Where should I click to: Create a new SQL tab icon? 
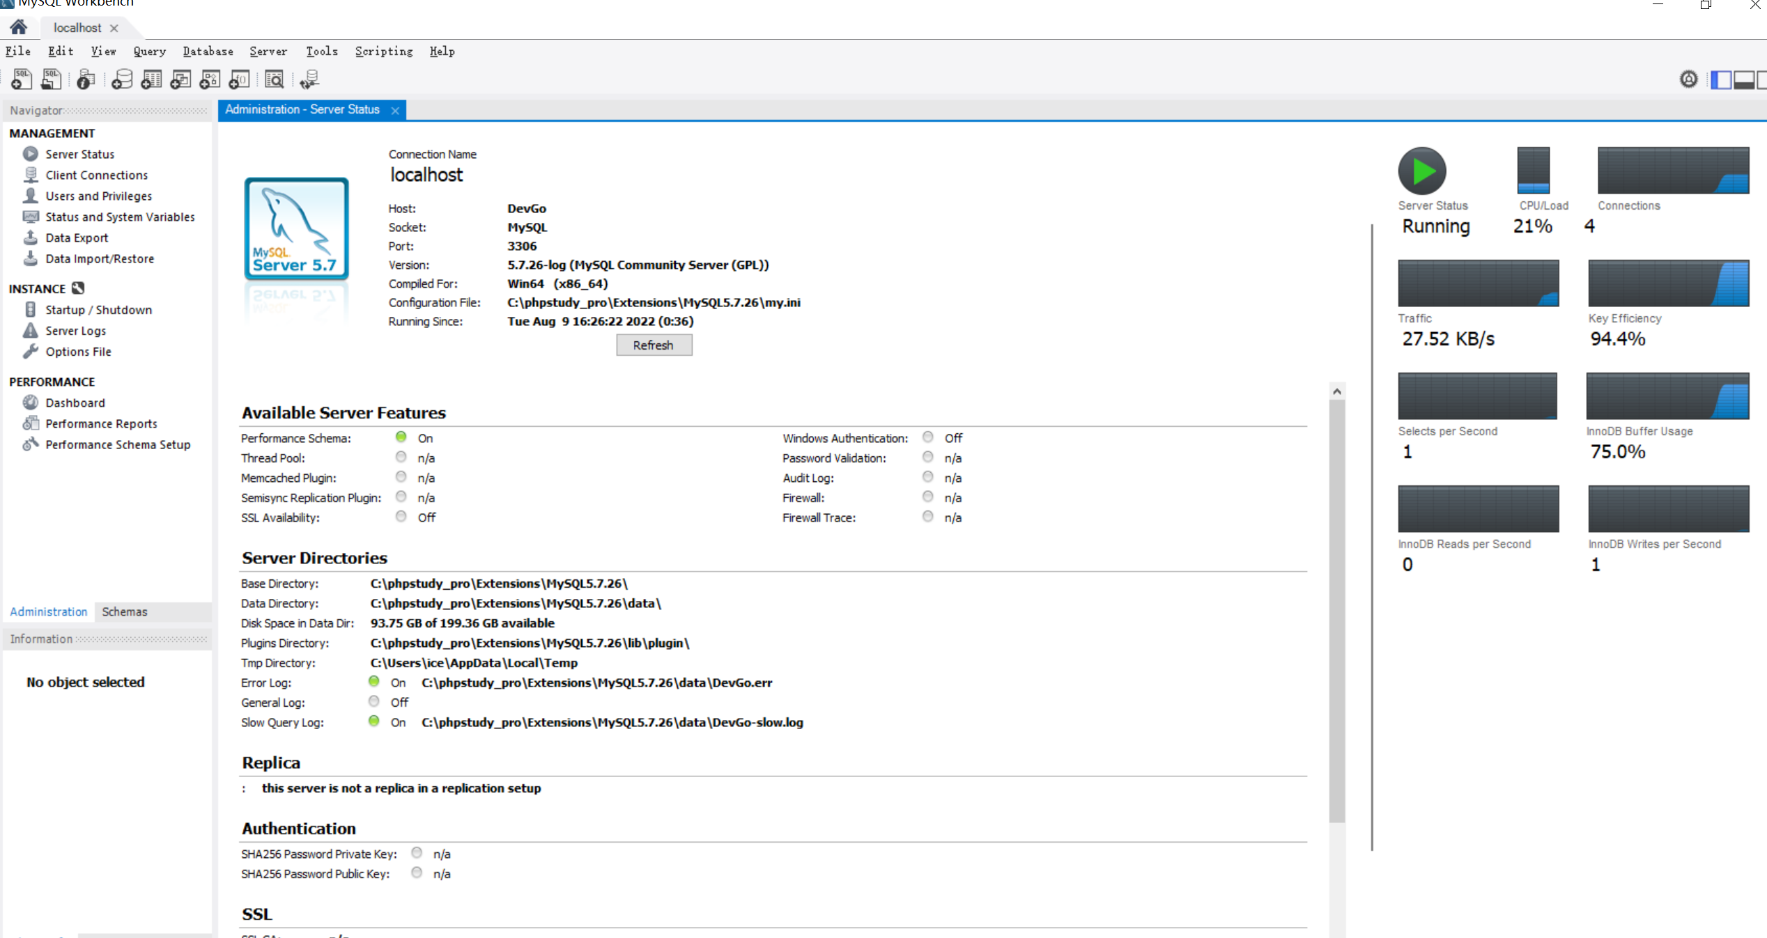click(22, 79)
